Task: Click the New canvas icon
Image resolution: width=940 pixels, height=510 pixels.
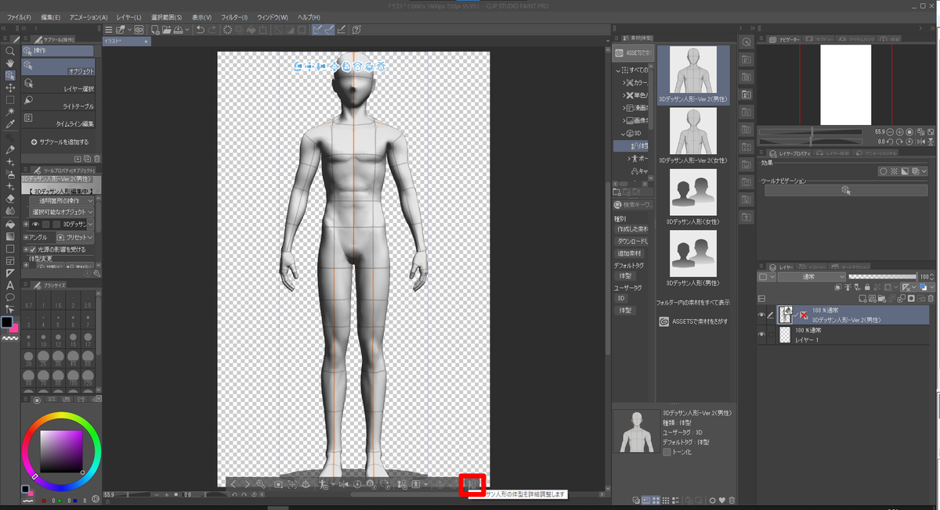Action: (156, 30)
